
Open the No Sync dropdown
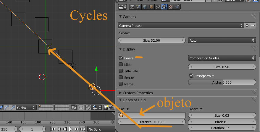[x=101, y=129]
